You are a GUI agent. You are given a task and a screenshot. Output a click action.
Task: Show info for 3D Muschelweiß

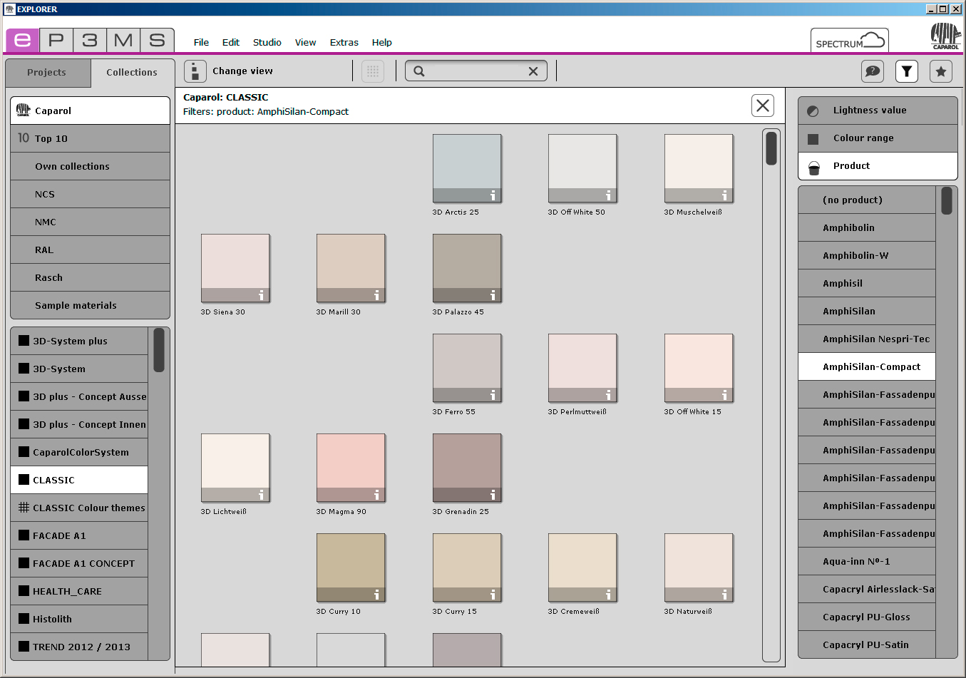pos(724,195)
